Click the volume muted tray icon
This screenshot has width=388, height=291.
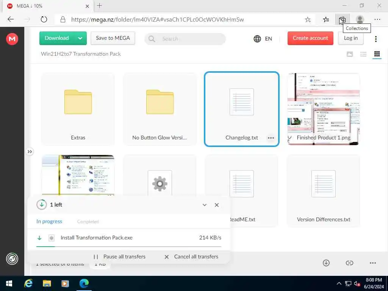357,283
